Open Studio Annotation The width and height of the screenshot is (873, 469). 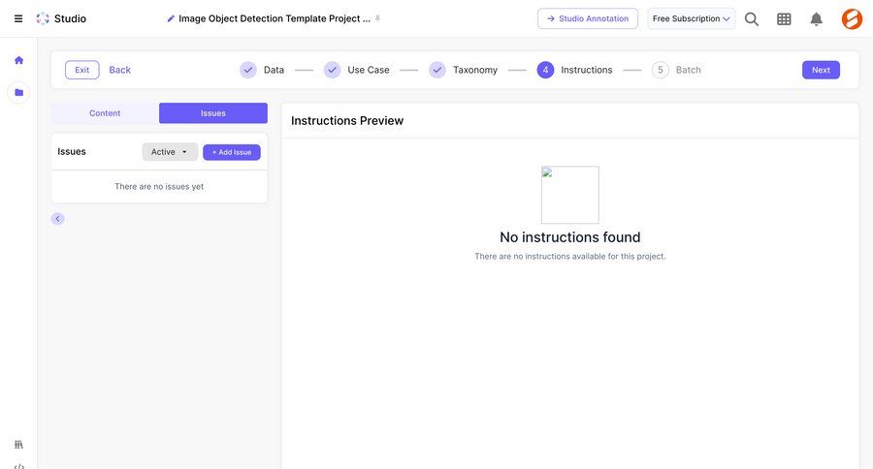click(588, 19)
